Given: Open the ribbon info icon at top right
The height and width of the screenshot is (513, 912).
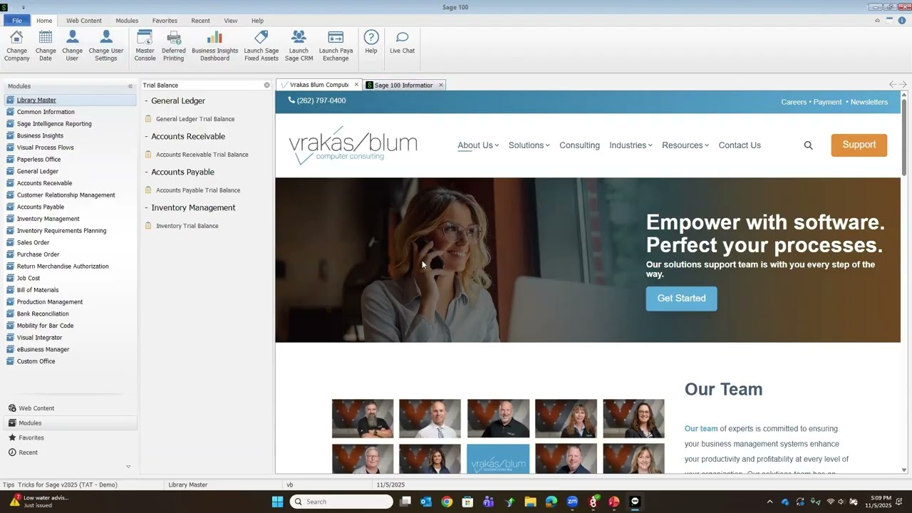Looking at the screenshot, I should point(901,21).
